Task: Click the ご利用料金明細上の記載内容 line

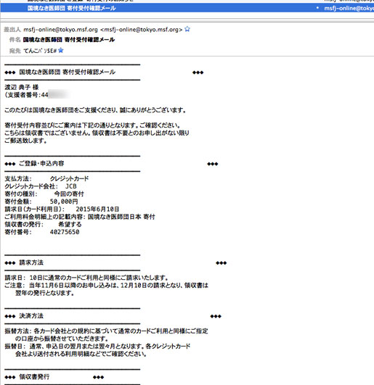Action: pos(80,217)
